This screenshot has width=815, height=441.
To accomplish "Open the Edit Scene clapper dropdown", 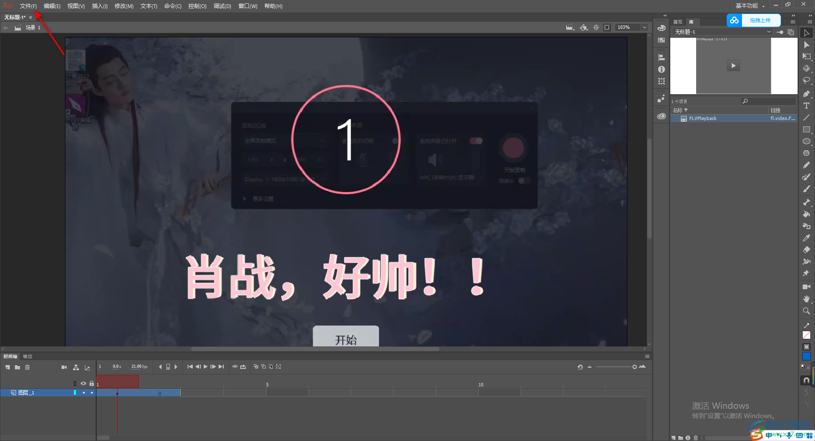I will (570, 27).
